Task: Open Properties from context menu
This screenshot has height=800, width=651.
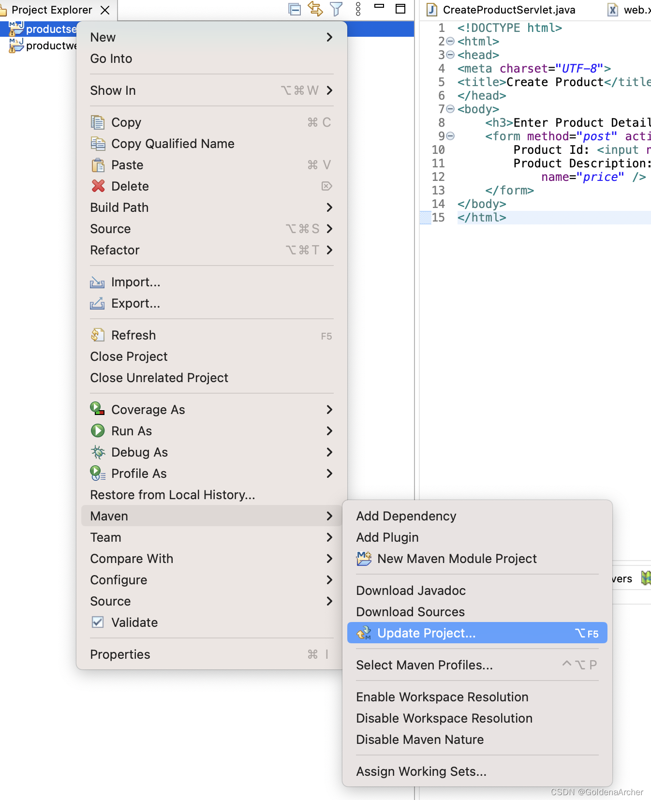Action: pyautogui.click(x=212, y=654)
